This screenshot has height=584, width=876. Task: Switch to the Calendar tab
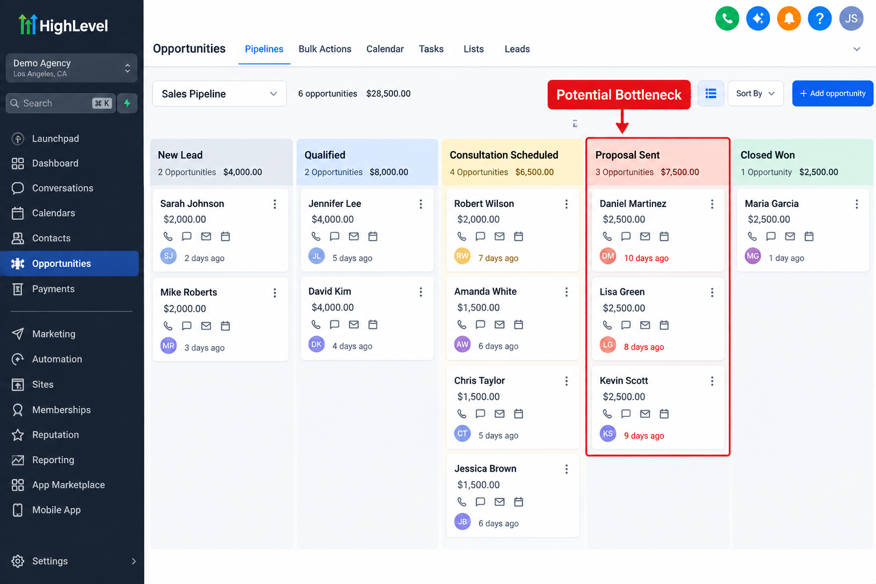point(385,49)
